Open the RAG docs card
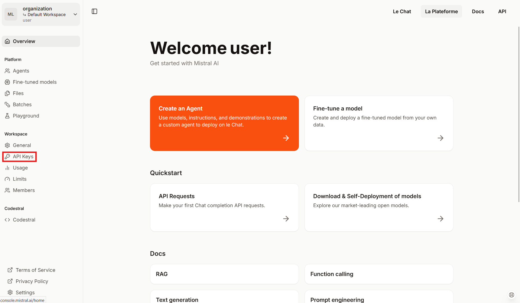 (224, 274)
